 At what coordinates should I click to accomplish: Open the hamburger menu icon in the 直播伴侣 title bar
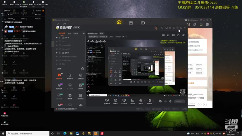tap(174, 28)
